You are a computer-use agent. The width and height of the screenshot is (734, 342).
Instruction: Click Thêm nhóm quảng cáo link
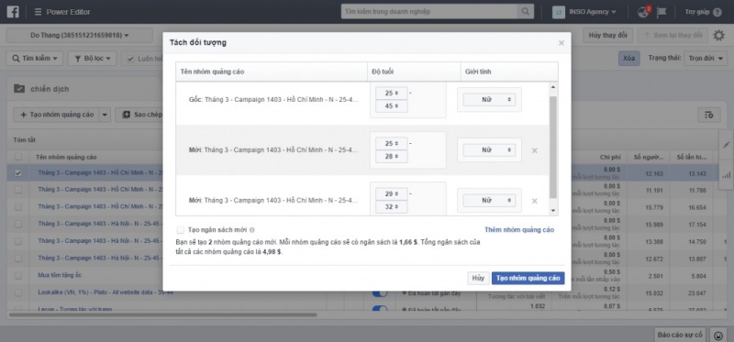pos(519,230)
